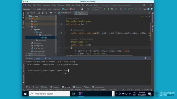Image resolution: width=177 pixels, height=99 pixels.
Task: Collapse the src folder
Action: (29, 27)
